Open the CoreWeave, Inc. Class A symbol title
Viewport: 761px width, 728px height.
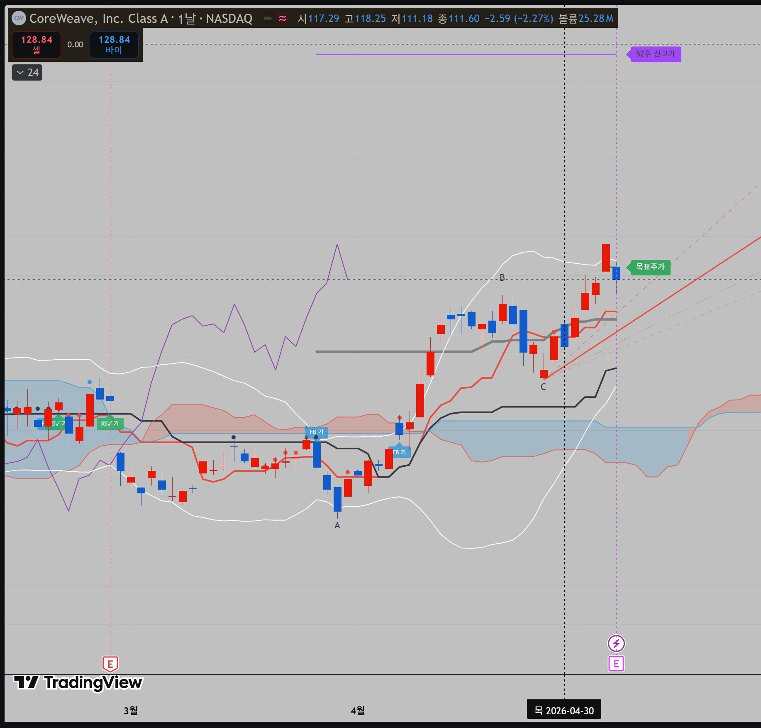click(99, 19)
